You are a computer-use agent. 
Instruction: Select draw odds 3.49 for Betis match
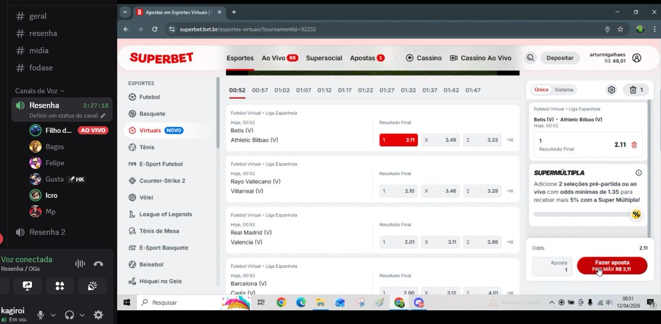tap(440, 140)
